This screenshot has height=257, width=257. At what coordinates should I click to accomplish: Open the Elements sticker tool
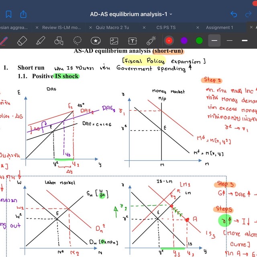(96, 41)
